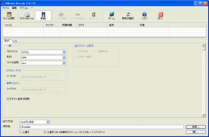
Task: Expand the プロファイル dropdown showing カスタム
Action: coord(43,52)
